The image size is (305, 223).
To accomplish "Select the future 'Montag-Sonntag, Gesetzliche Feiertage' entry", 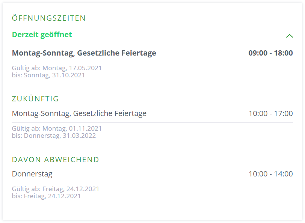I will 79,113.
